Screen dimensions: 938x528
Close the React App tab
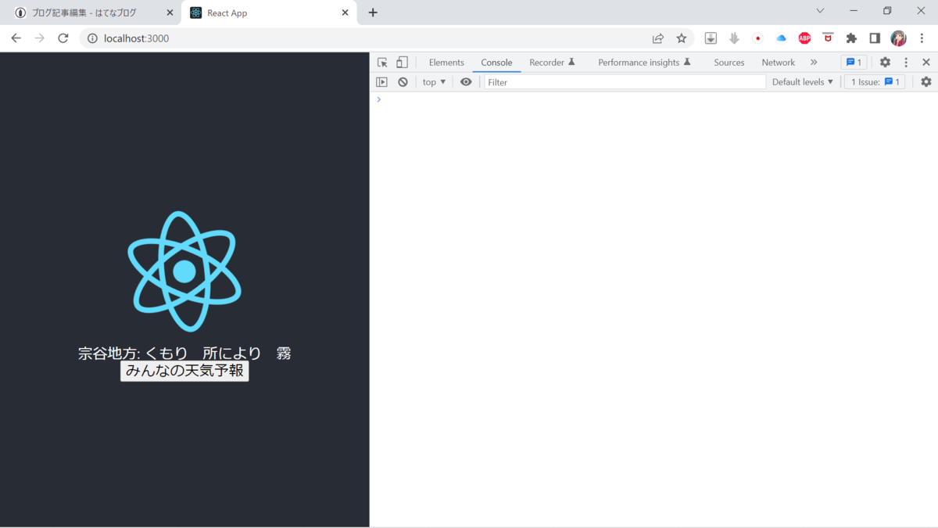coord(345,13)
